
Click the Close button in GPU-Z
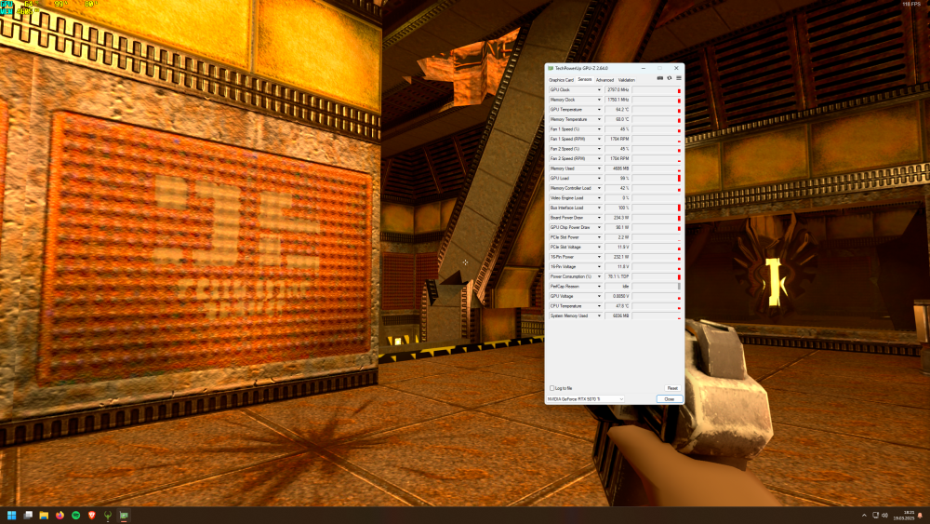click(x=669, y=398)
